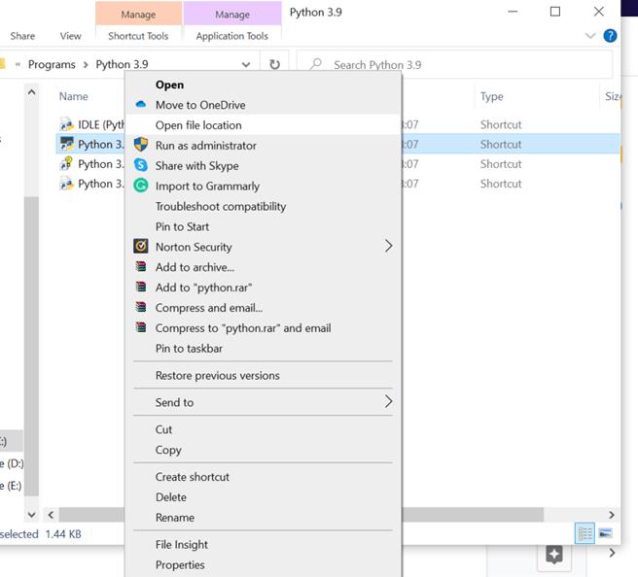Viewport: 638px width, 577px height.
Task: Click the orange Manage contextual tab header
Action: (138, 15)
